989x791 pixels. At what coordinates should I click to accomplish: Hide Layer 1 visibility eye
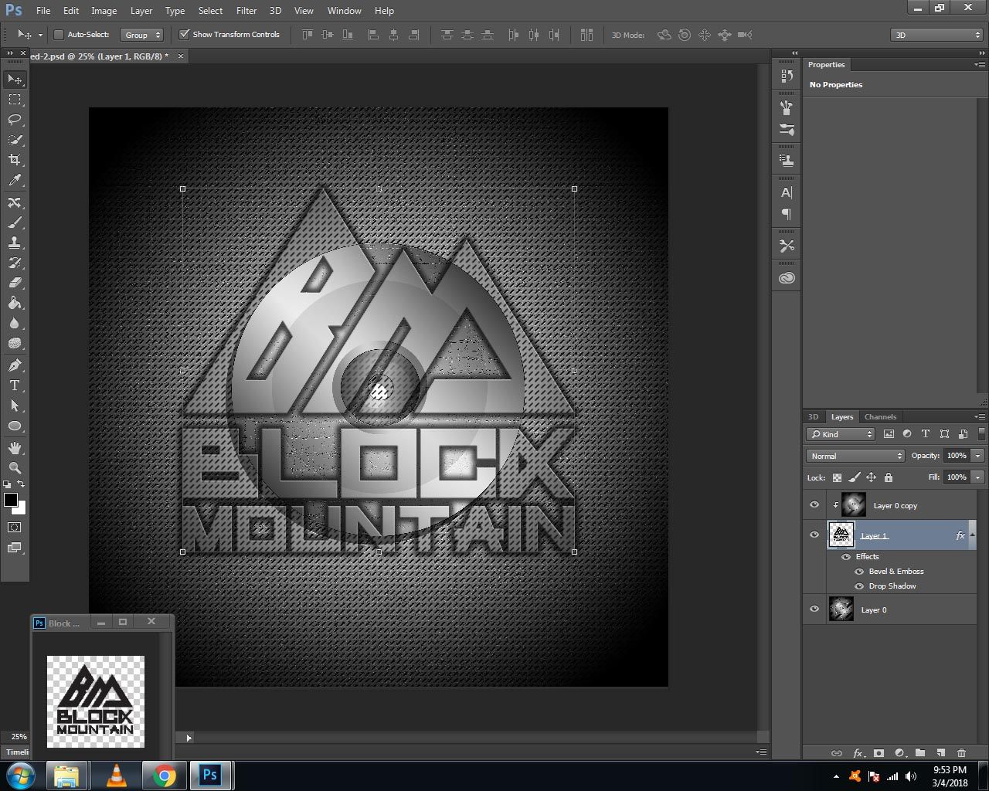point(814,535)
